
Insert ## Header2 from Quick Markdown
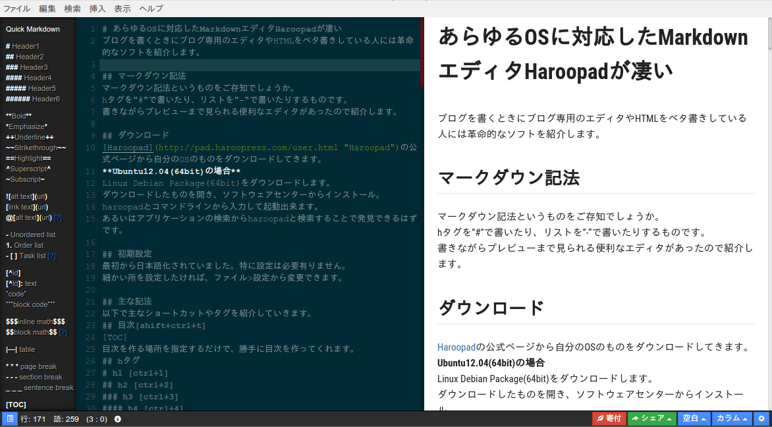pos(24,57)
